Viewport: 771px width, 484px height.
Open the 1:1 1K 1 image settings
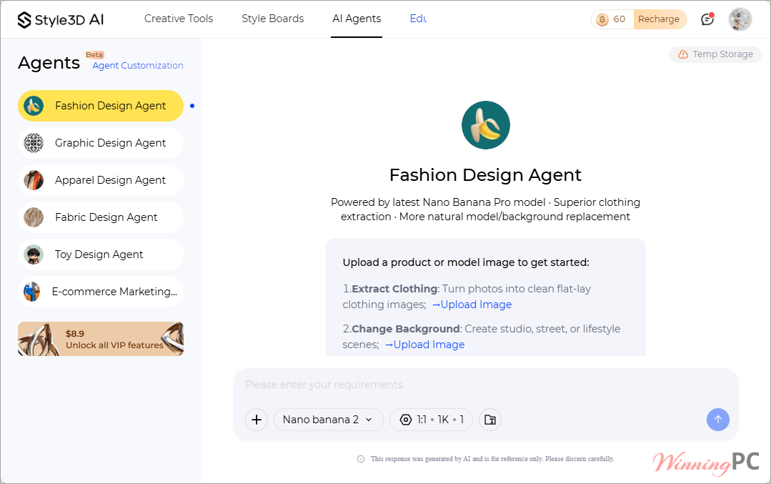pyautogui.click(x=431, y=420)
